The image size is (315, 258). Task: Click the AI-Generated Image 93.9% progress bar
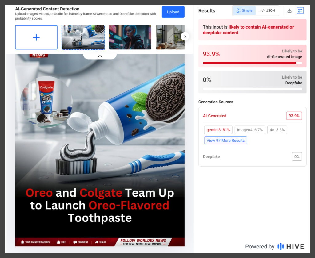coord(252,63)
